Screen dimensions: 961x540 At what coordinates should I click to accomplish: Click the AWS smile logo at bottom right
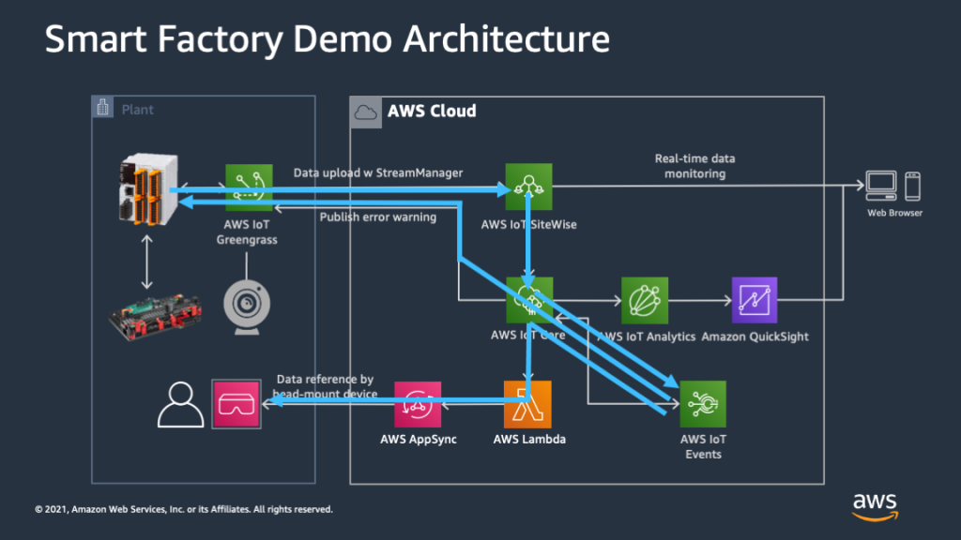(x=875, y=506)
